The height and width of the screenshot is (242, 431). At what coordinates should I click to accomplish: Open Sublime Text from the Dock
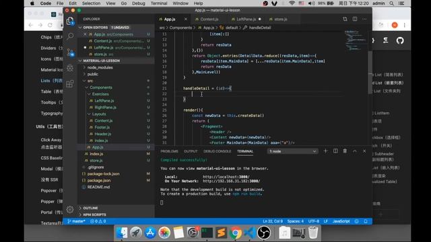(x=221, y=233)
